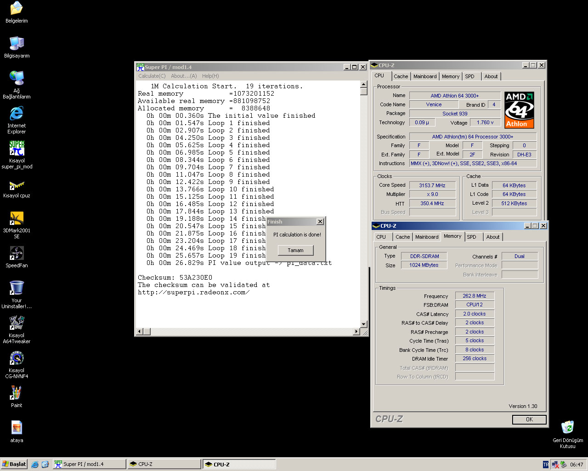Open Help(H) menu in Super PI

point(210,76)
